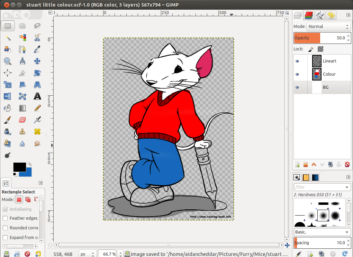This screenshot has width=353, height=257.
Task: Open the px unit dropdown in status bar
Action: [88, 254]
